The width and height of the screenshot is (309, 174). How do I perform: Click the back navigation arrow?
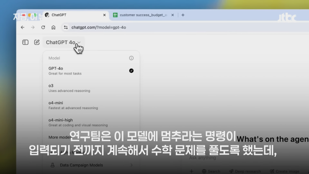tap(23, 27)
